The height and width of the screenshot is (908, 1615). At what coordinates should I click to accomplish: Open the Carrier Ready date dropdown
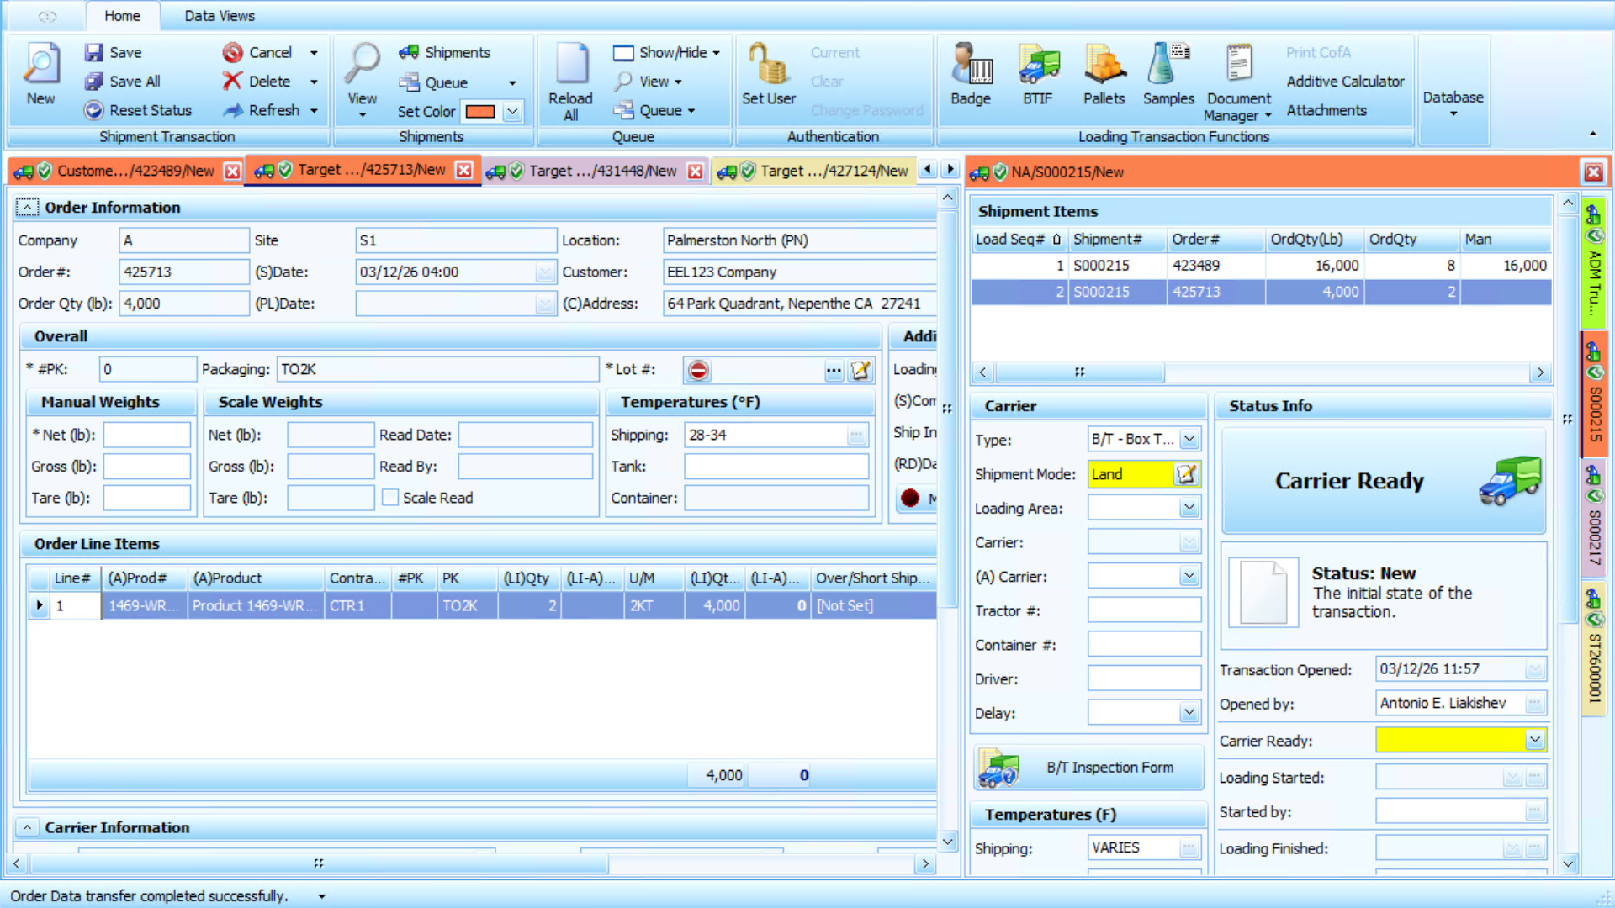coord(1535,740)
